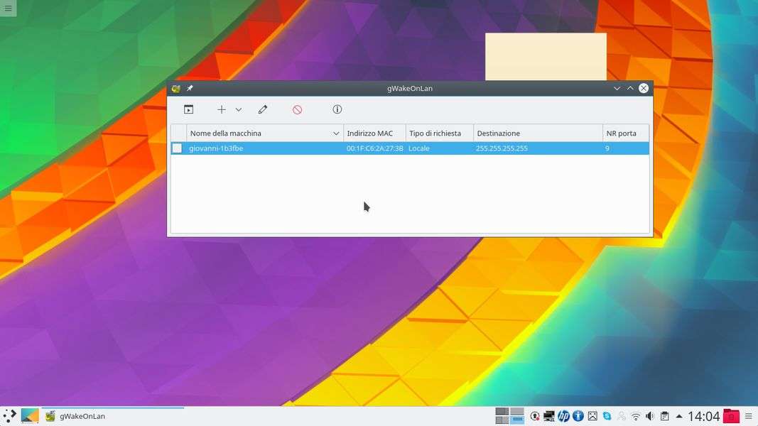Click the picture frame tray icon

[x=592, y=416]
